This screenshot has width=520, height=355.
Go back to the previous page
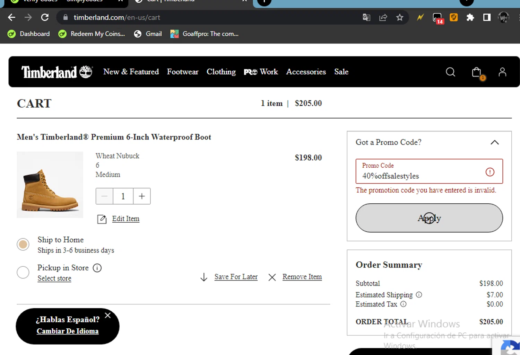(x=11, y=17)
